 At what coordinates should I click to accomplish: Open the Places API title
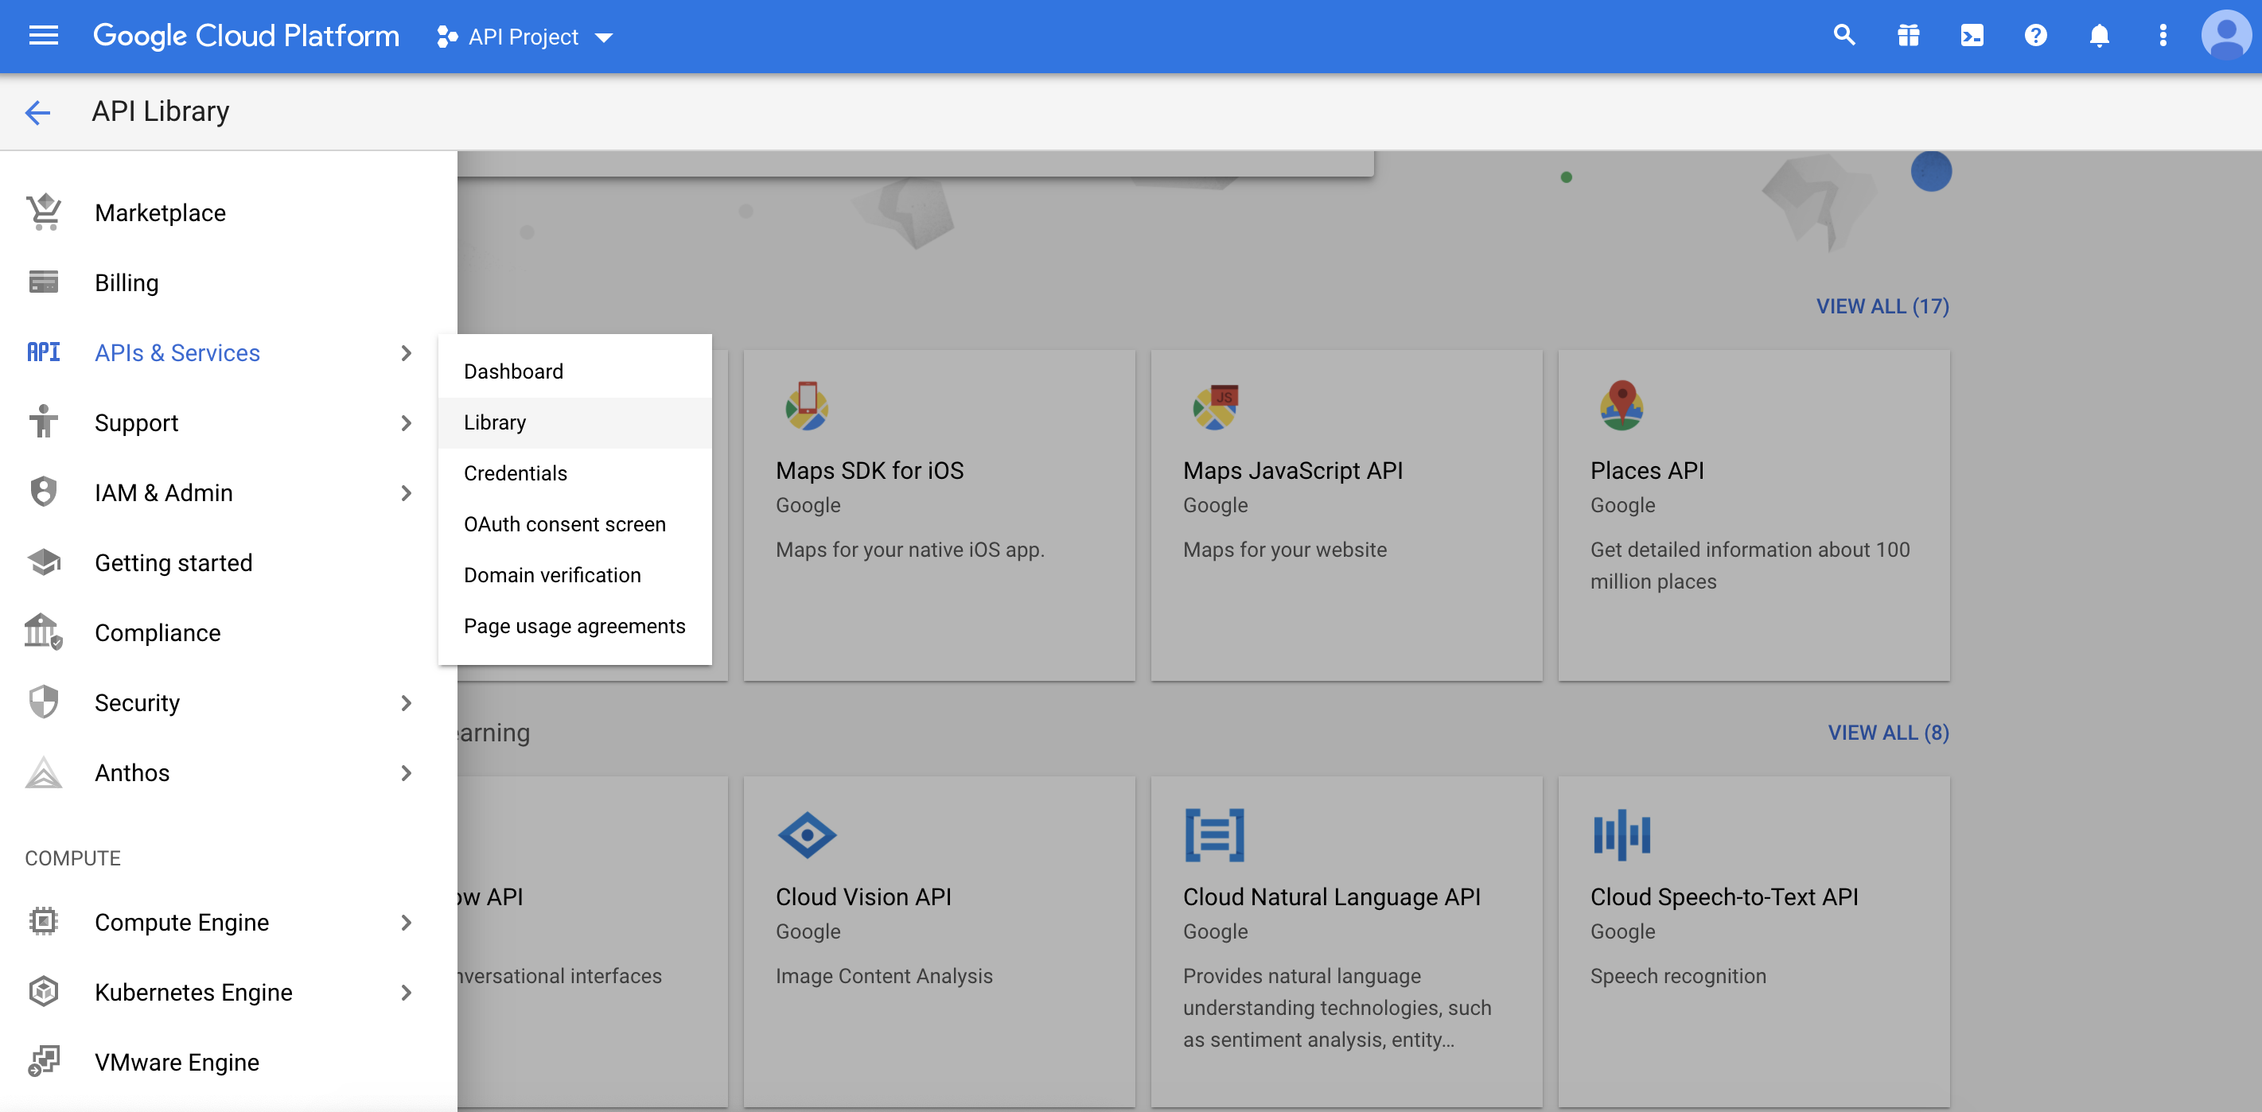tap(1646, 470)
